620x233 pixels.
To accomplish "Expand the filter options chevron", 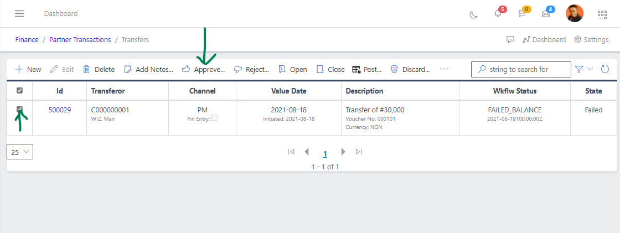I will point(590,69).
